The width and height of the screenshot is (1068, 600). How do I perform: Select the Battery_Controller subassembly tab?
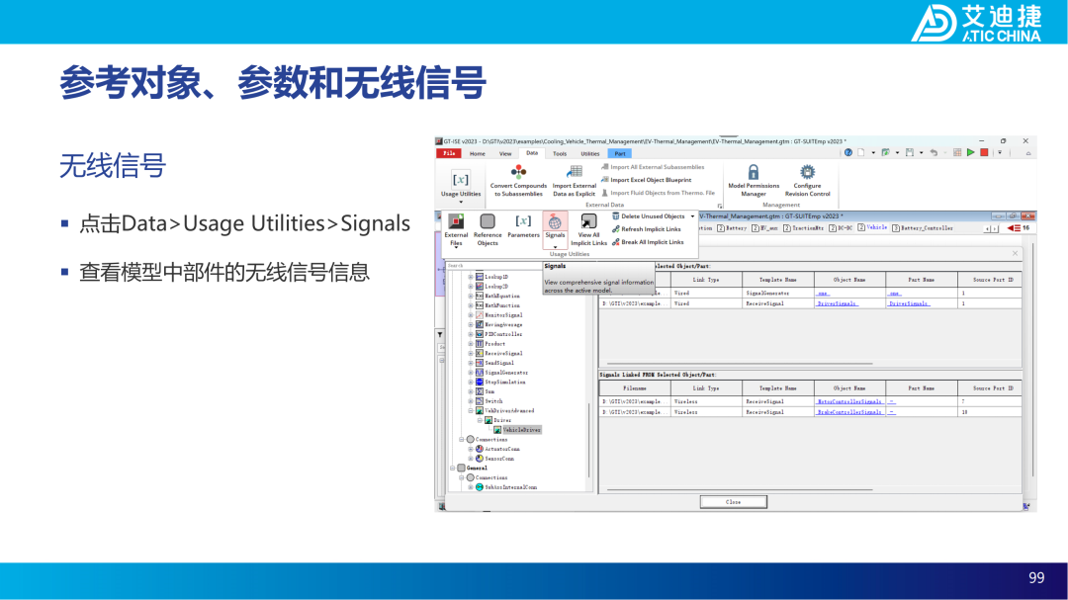tap(923, 228)
